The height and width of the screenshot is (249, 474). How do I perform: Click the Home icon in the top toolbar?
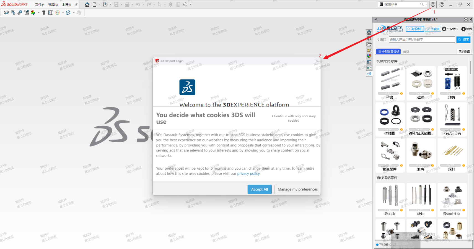tap(87, 4)
